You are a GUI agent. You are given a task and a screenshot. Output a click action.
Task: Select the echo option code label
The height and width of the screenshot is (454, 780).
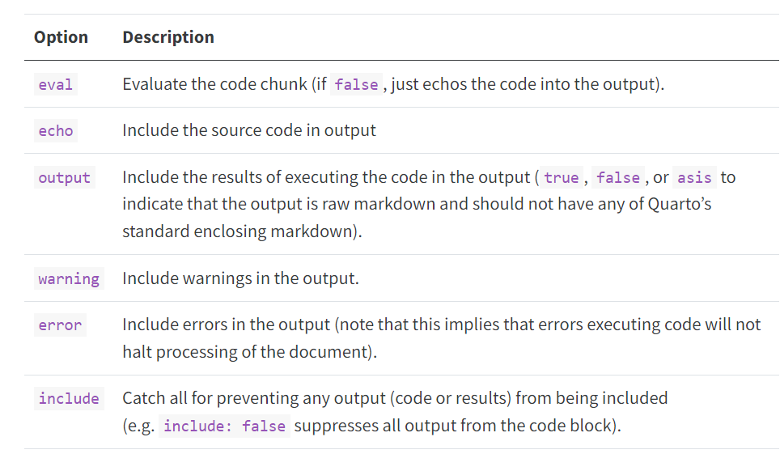click(55, 130)
